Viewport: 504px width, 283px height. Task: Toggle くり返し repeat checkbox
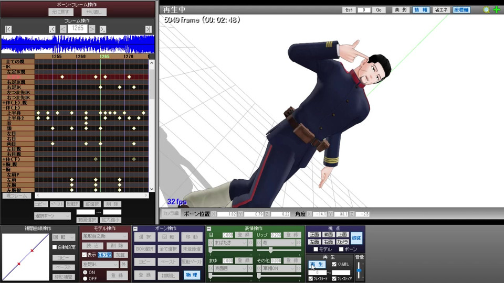pyautogui.click(x=334, y=264)
